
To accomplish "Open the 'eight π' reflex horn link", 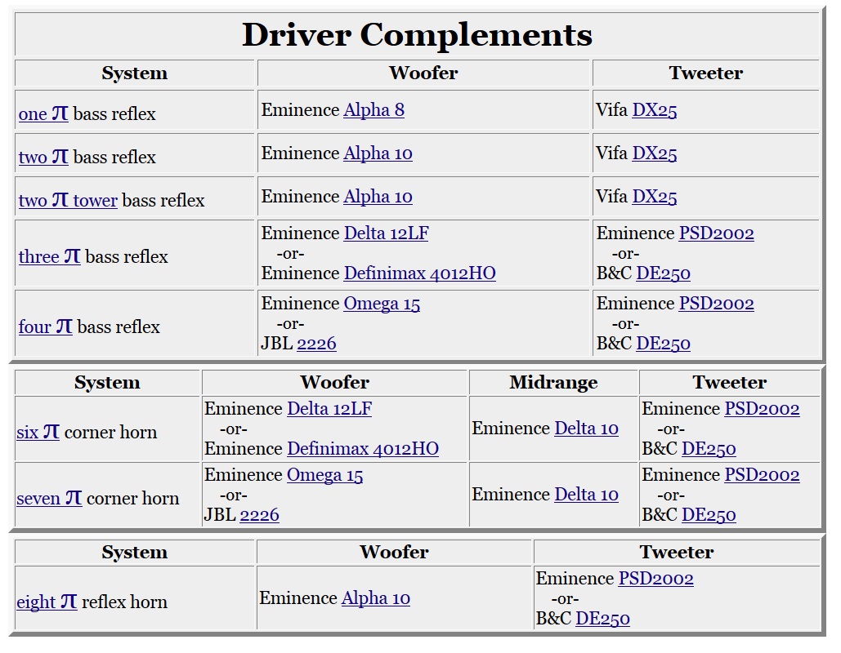I will (47, 602).
